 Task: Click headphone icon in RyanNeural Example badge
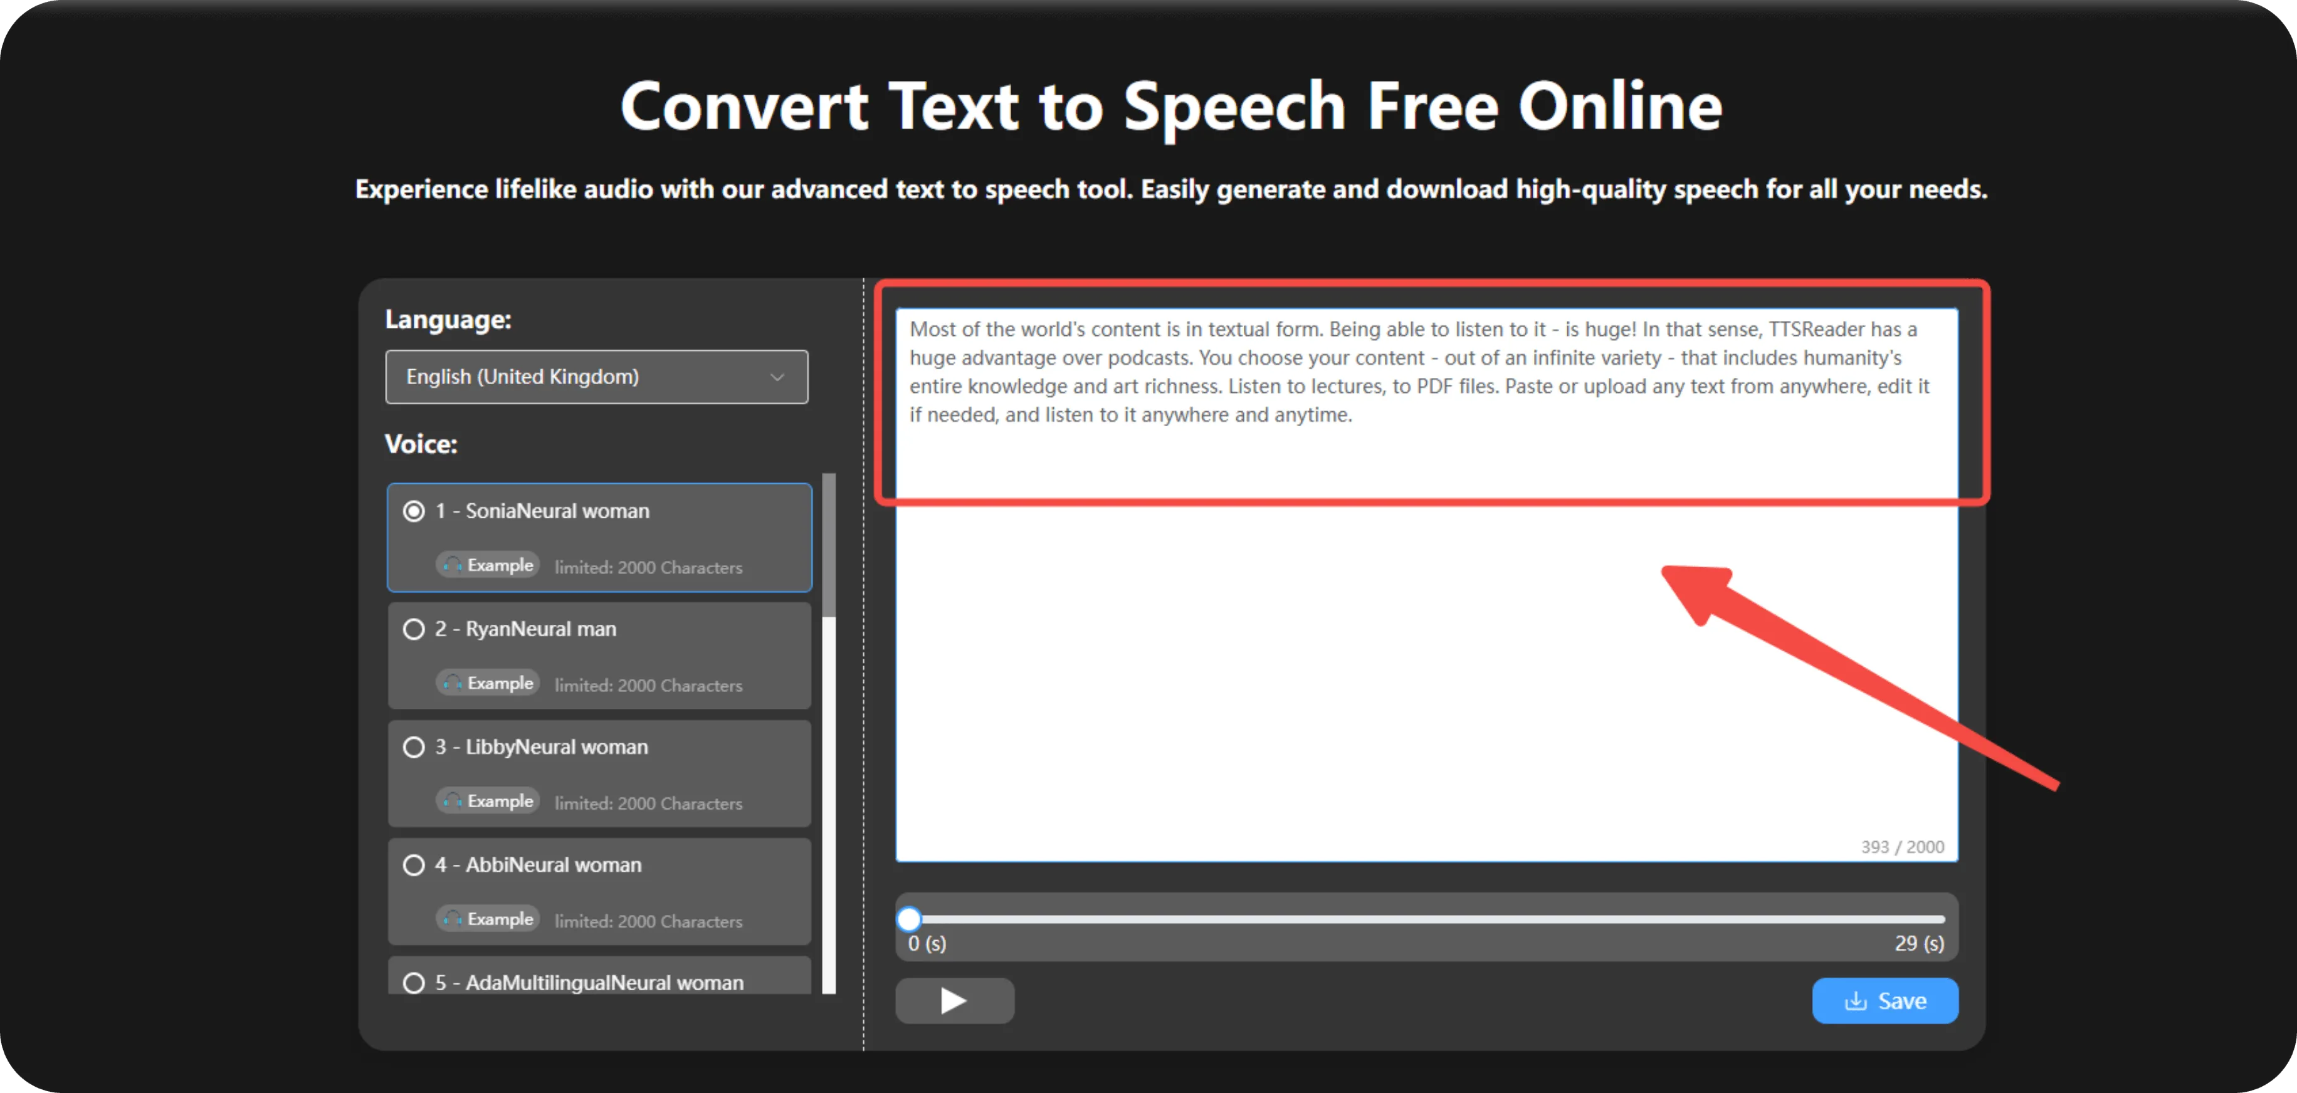[453, 683]
